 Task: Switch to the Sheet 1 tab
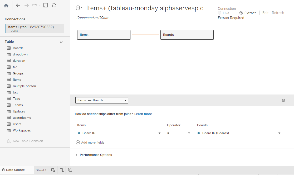tap(41, 170)
